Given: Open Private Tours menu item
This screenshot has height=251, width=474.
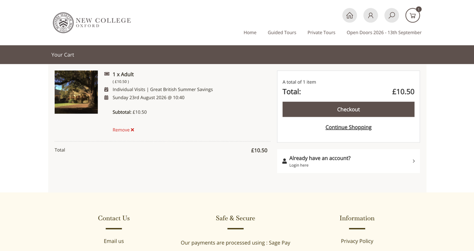Looking at the screenshot, I should click(321, 32).
